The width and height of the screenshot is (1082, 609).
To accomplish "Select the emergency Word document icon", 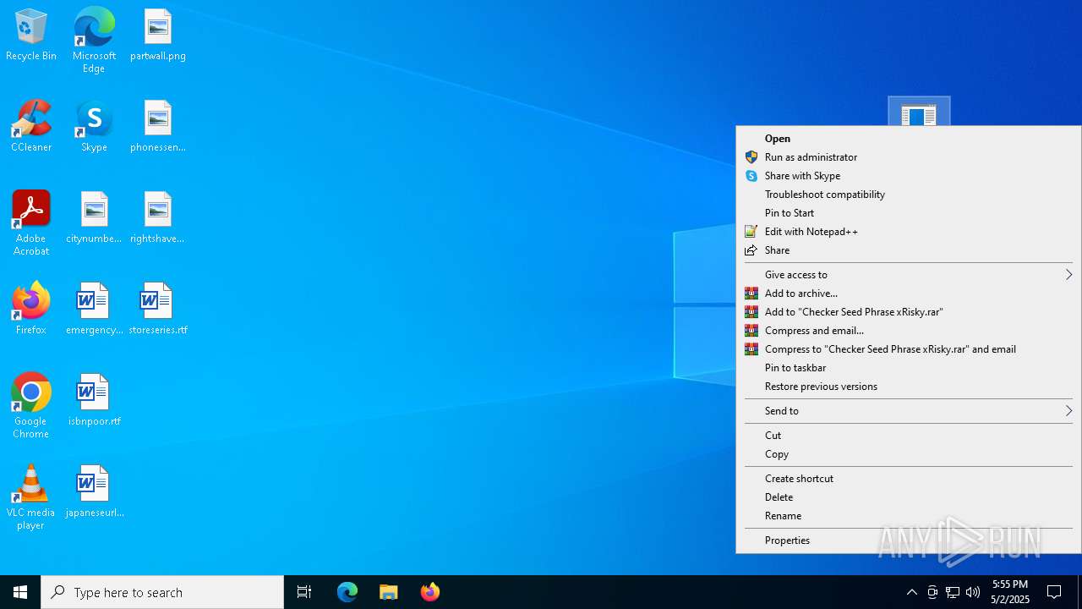I will tap(94, 310).
